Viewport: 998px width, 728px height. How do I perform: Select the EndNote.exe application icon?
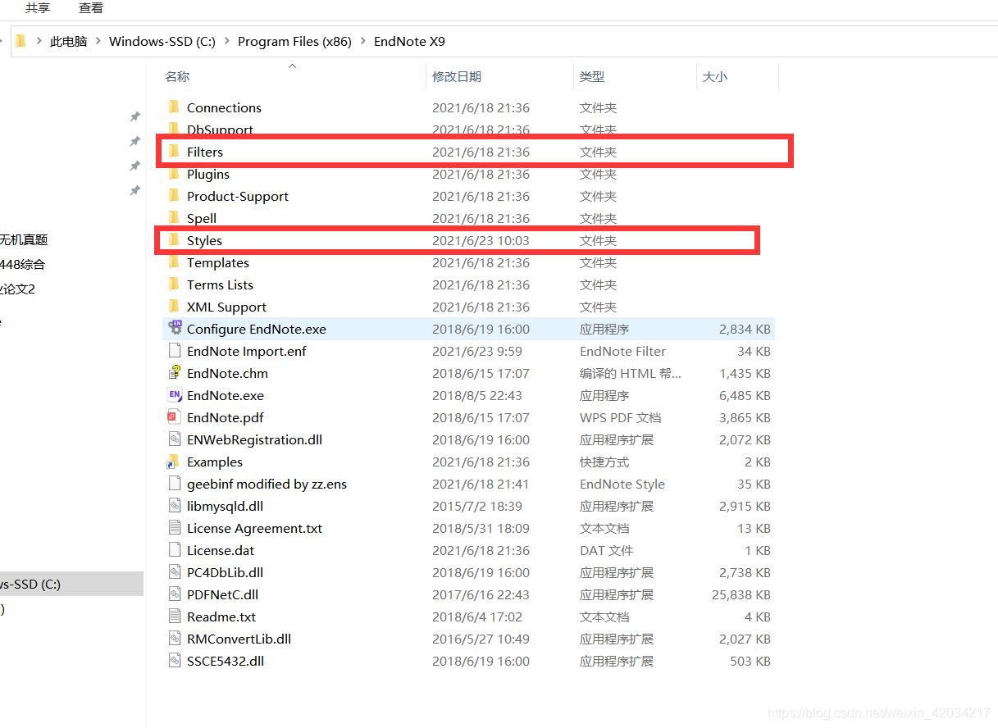pos(174,395)
